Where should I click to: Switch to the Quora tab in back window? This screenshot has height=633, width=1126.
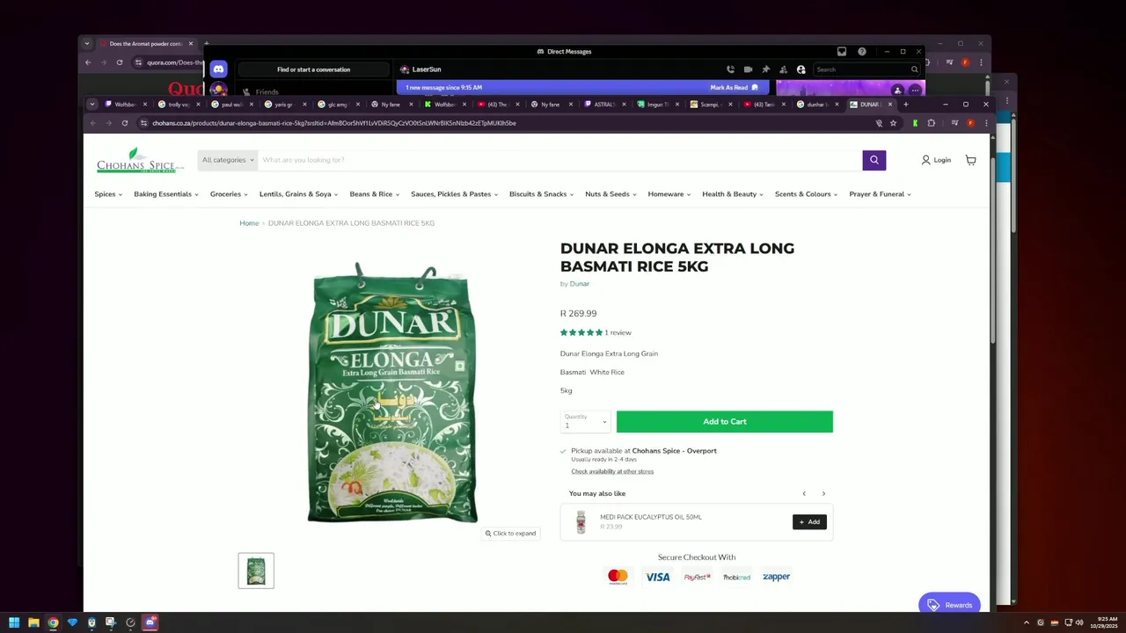pos(146,43)
